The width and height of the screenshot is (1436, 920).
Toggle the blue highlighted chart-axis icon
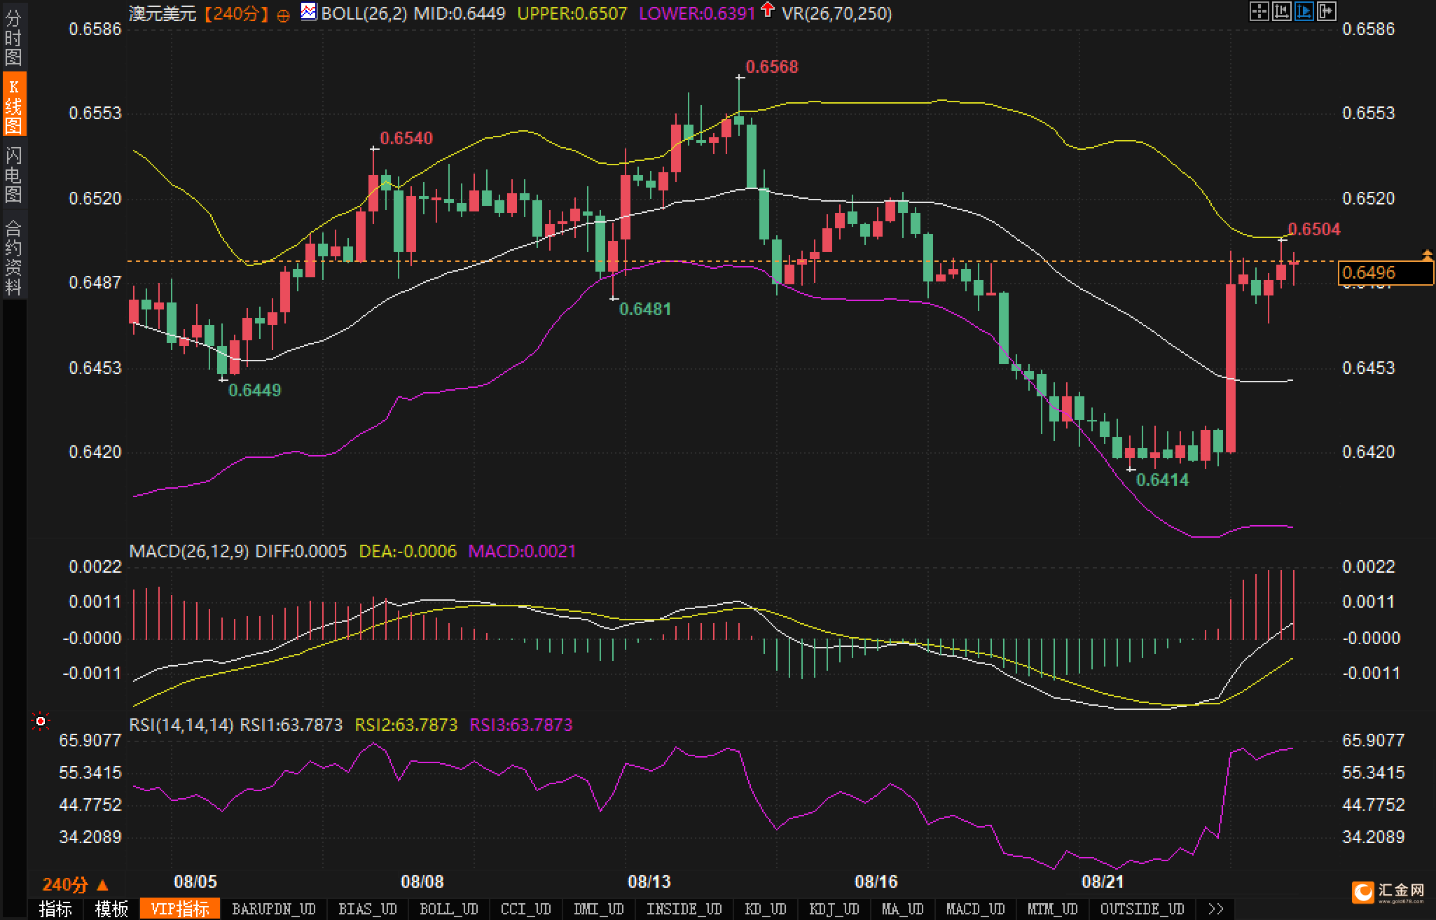[x=1304, y=11]
